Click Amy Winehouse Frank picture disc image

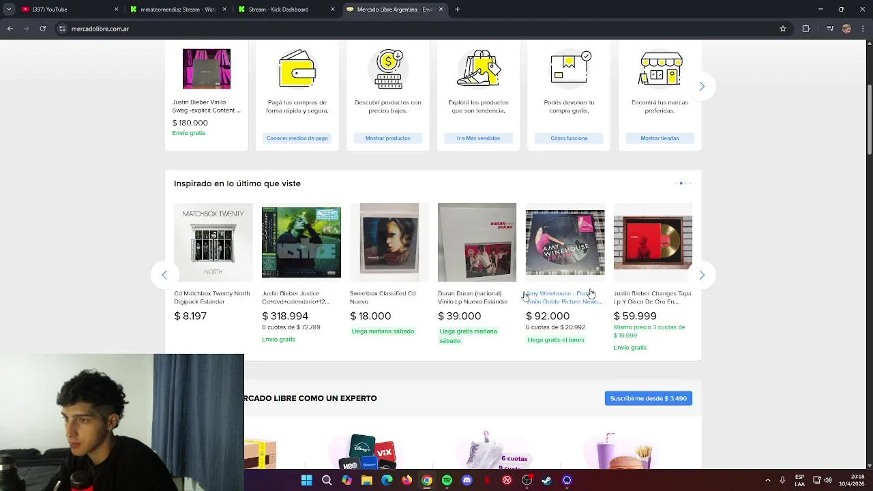click(565, 242)
